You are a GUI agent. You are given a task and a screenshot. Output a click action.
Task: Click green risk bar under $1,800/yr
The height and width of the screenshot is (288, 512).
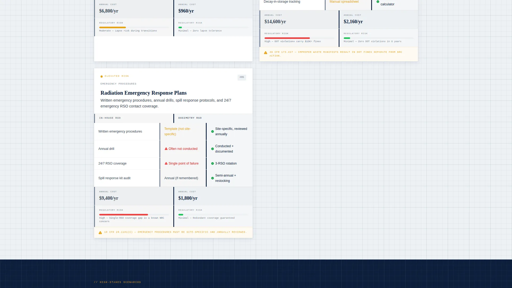click(x=181, y=215)
